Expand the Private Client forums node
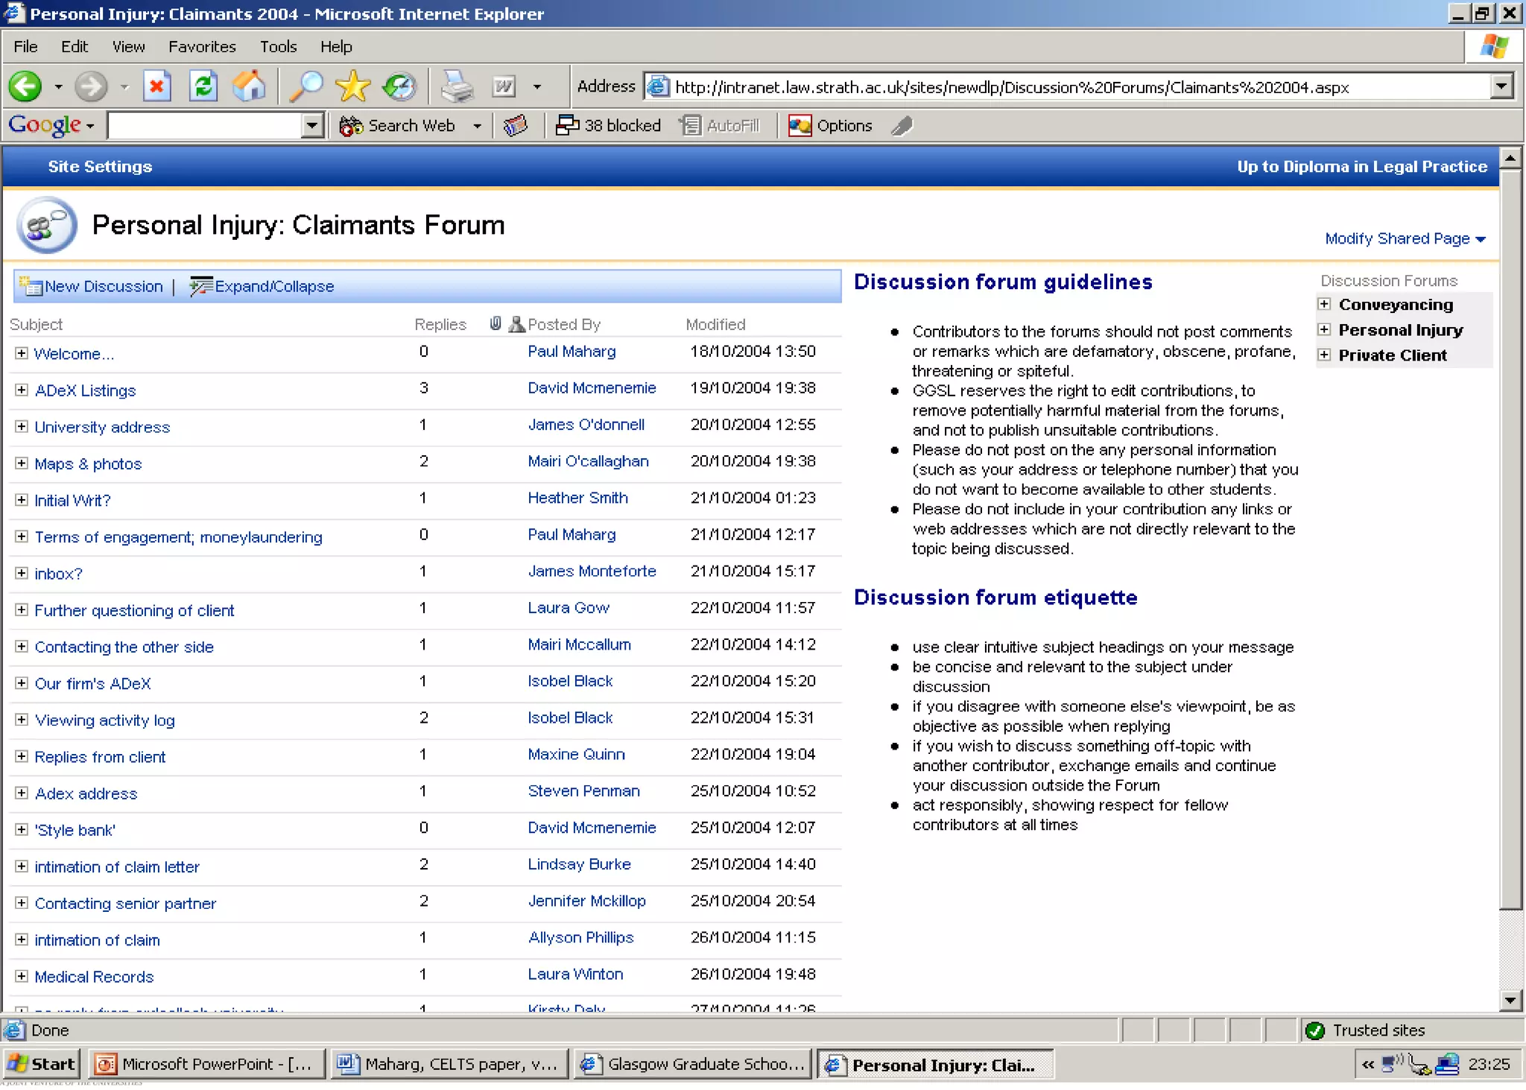This screenshot has height=1090, width=1526. pyautogui.click(x=1324, y=355)
